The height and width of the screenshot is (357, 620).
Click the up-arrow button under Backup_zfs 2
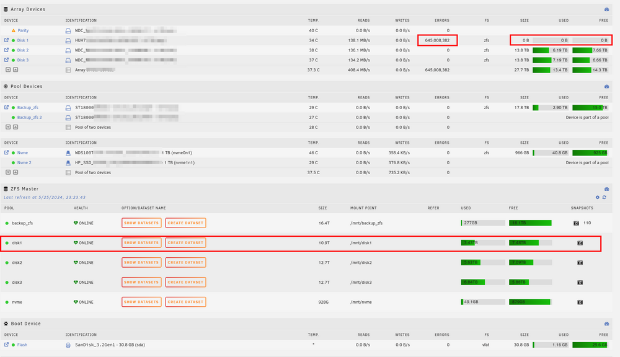[15, 127]
